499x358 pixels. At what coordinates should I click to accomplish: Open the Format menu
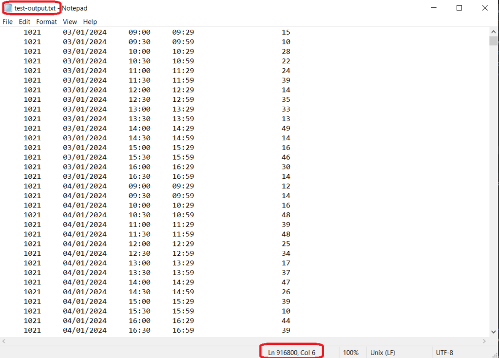click(x=46, y=21)
